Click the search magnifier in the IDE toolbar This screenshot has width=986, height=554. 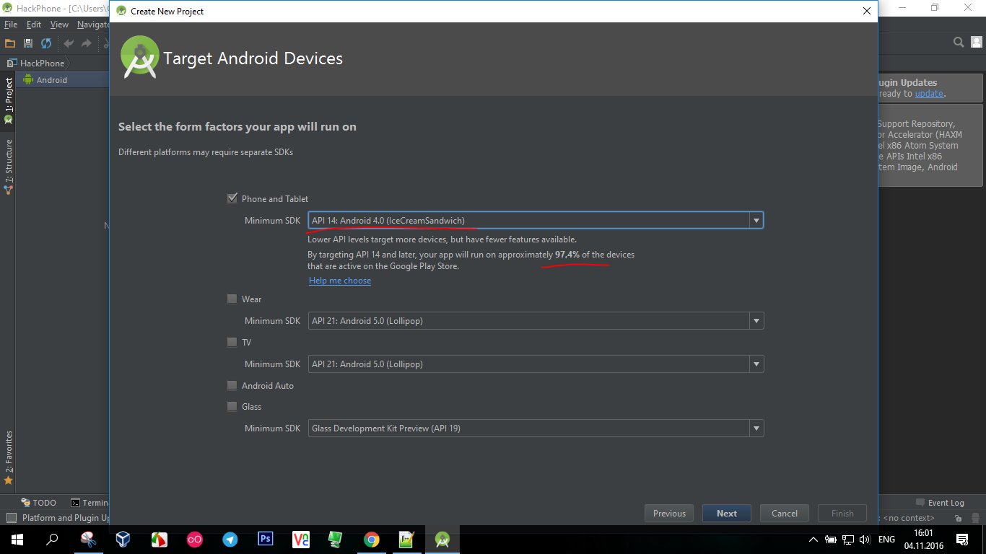coord(959,43)
